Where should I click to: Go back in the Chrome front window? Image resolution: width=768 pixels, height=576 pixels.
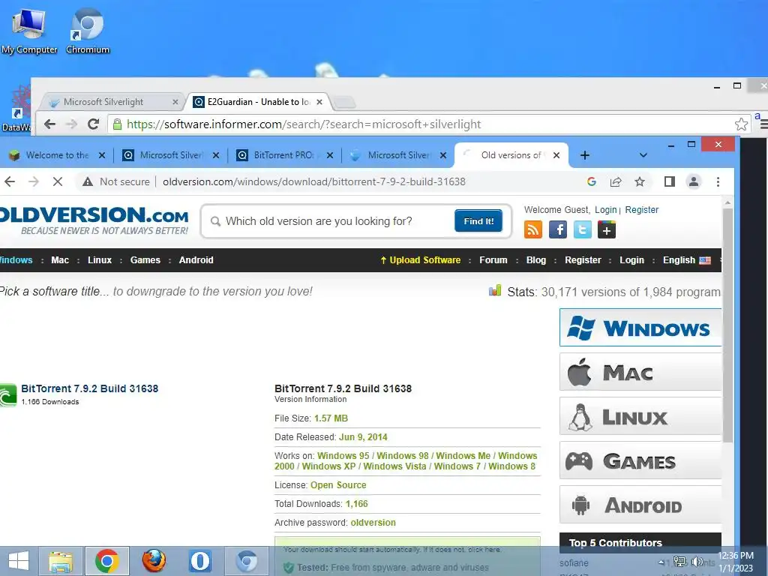[10, 181]
